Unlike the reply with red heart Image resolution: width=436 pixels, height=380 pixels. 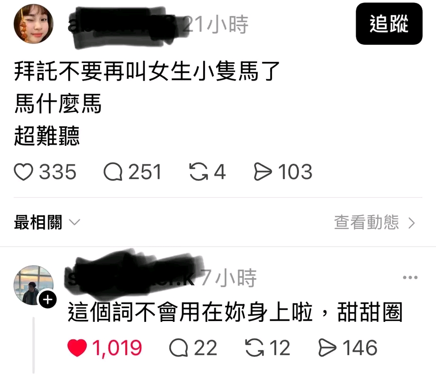[x=77, y=348]
